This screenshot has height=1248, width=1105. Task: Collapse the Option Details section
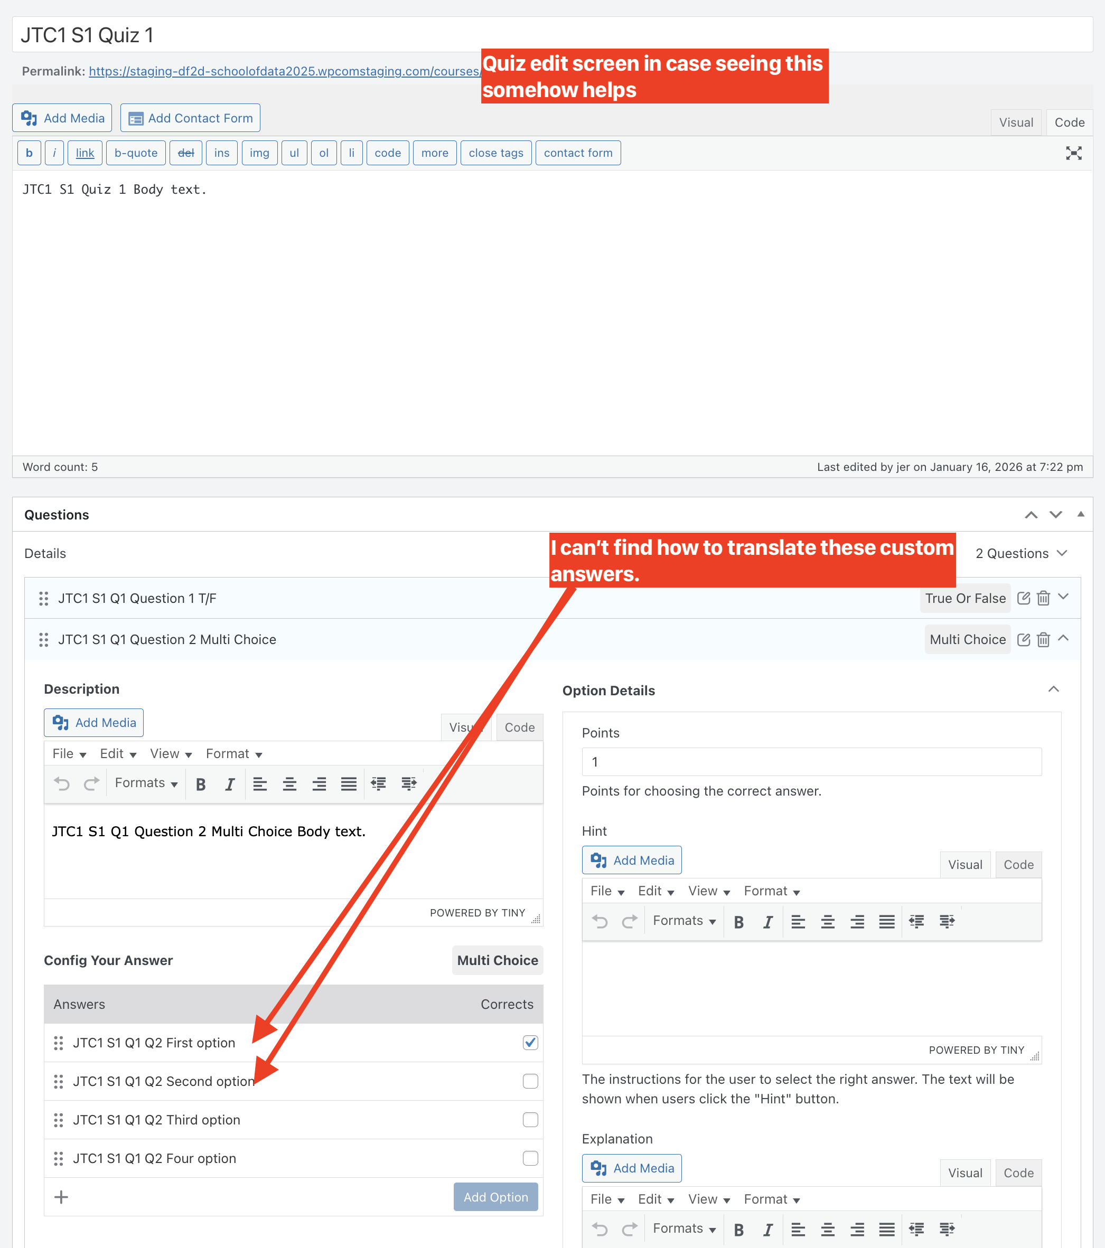(1054, 689)
